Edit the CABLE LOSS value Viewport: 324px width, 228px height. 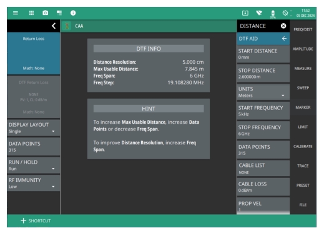point(263,187)
